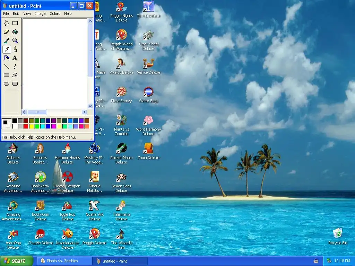Open the Colors menu in Paint

click(x=55, y=14)
